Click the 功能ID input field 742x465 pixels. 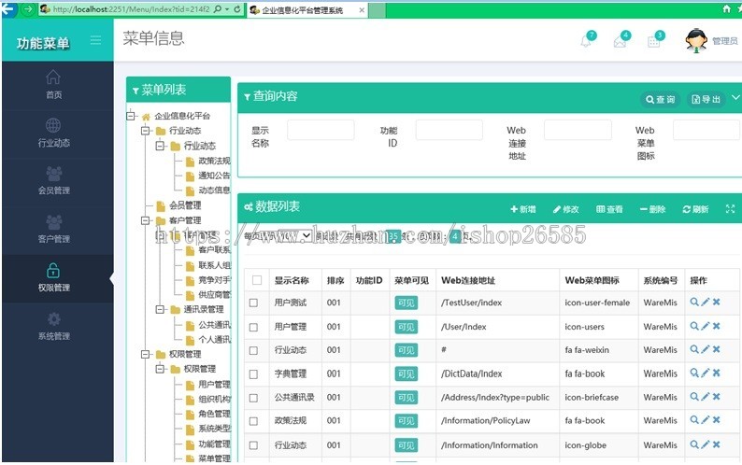click(x=449, y=130)
